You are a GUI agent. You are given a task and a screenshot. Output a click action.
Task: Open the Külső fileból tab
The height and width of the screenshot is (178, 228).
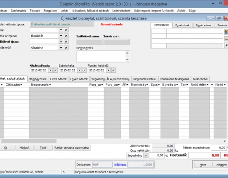pos(200,79)
